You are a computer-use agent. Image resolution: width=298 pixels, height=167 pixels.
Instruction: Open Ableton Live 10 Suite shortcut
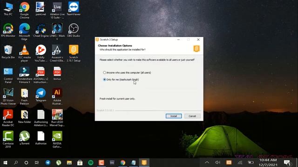pos(57,10)
